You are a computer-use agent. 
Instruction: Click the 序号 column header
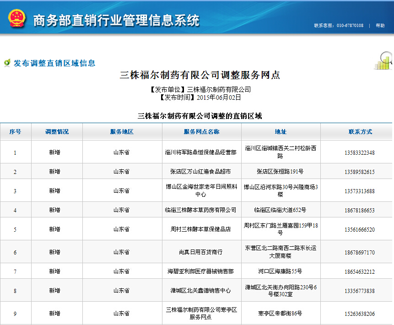[x=15, y=132]
